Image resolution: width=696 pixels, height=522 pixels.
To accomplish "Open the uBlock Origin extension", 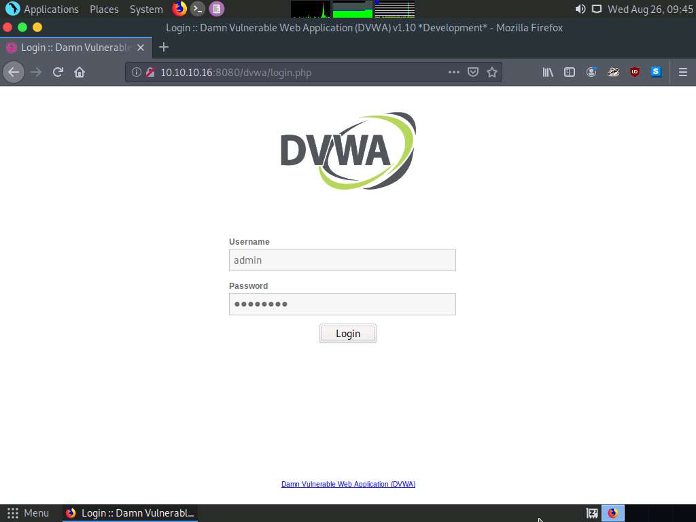I will tap(634, 72).
